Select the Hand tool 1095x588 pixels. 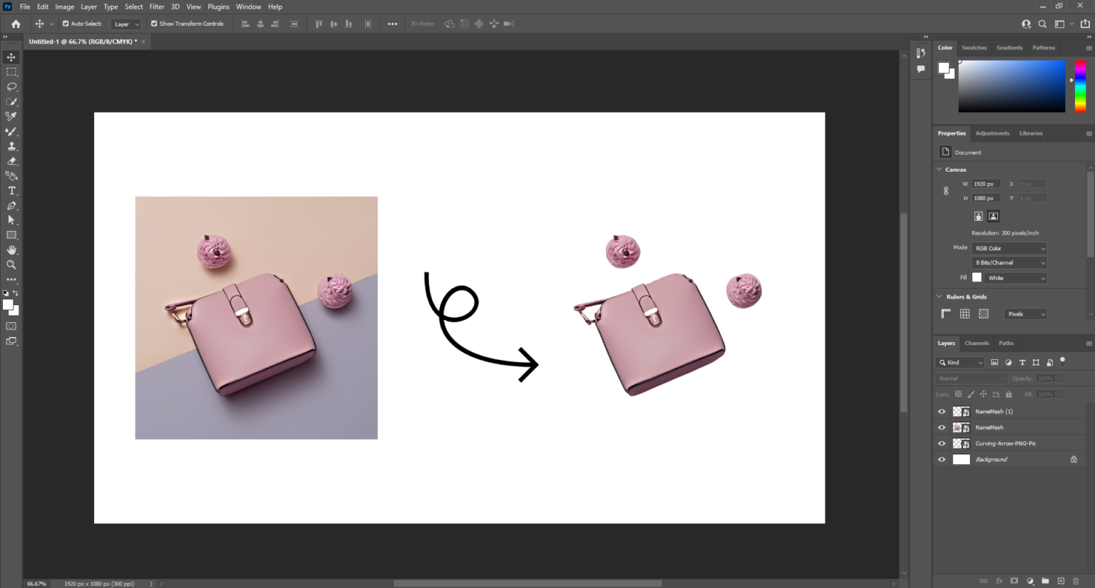11,249
